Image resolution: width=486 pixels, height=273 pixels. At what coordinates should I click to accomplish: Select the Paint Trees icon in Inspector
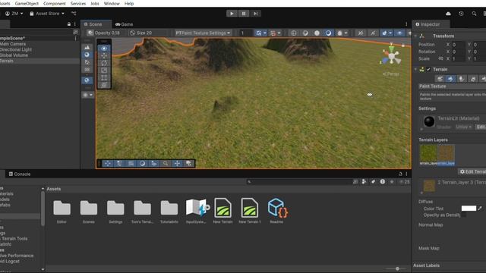pyautogui.click(x=462, y=79)
